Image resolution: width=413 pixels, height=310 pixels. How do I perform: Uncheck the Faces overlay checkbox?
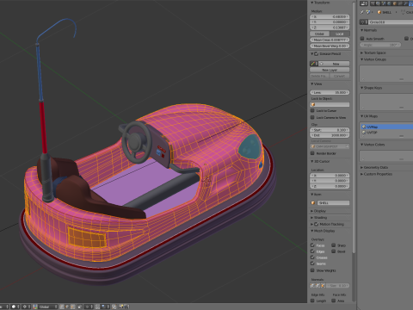pyautogui.click(x=312, y=245)
